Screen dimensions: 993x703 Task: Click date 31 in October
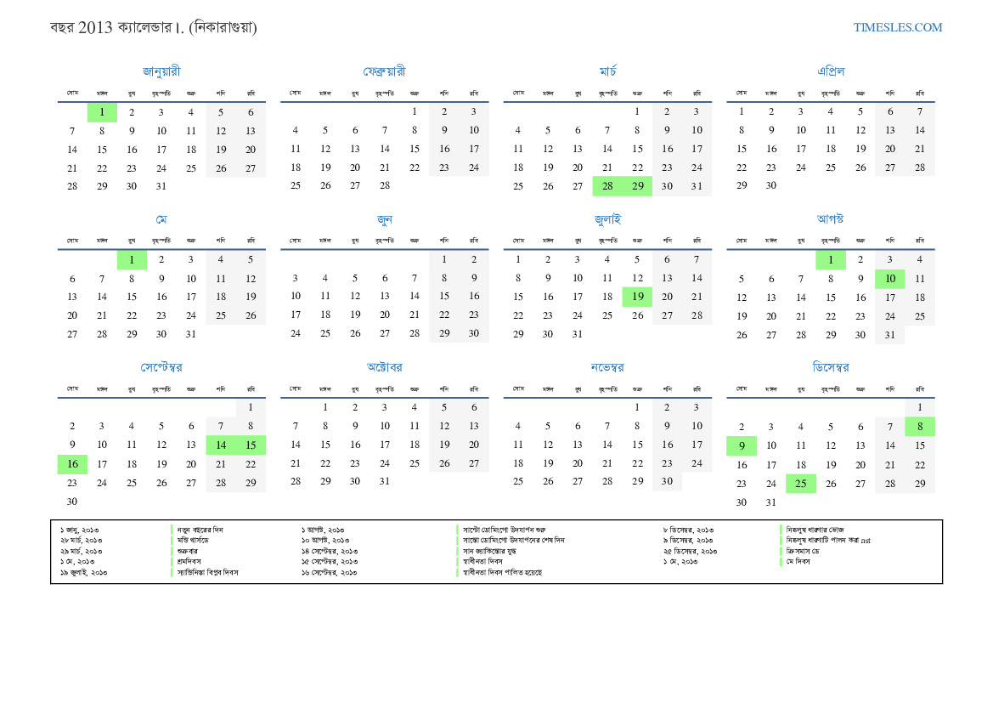click(x=385, y=481)
